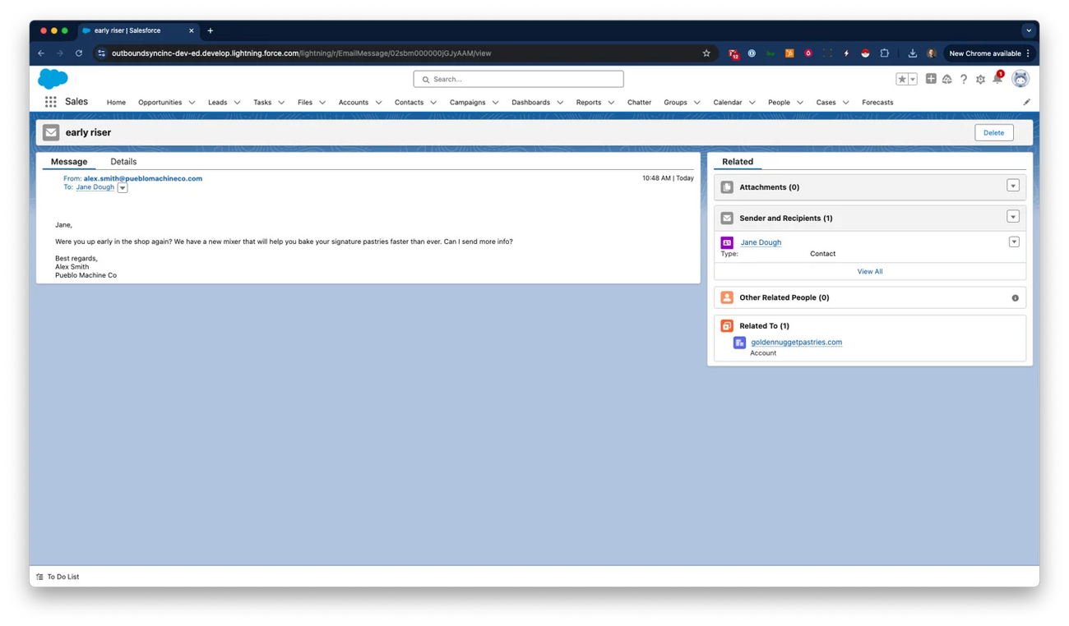
Task: Open the goldennuggetpastries.com account link
Action: [796, 342]
